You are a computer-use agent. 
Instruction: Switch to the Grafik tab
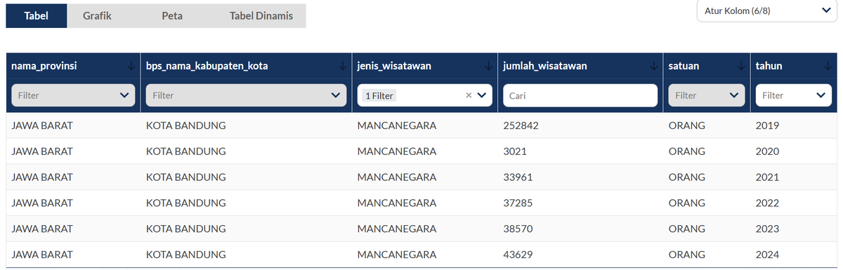tap(97, 15)
